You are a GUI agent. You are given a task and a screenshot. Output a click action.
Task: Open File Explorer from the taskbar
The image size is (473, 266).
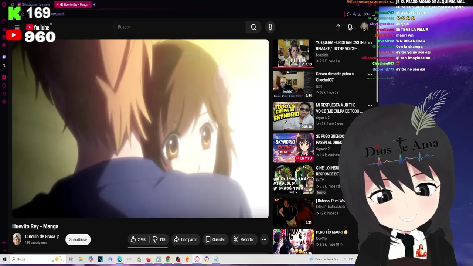tap(81, 259)
